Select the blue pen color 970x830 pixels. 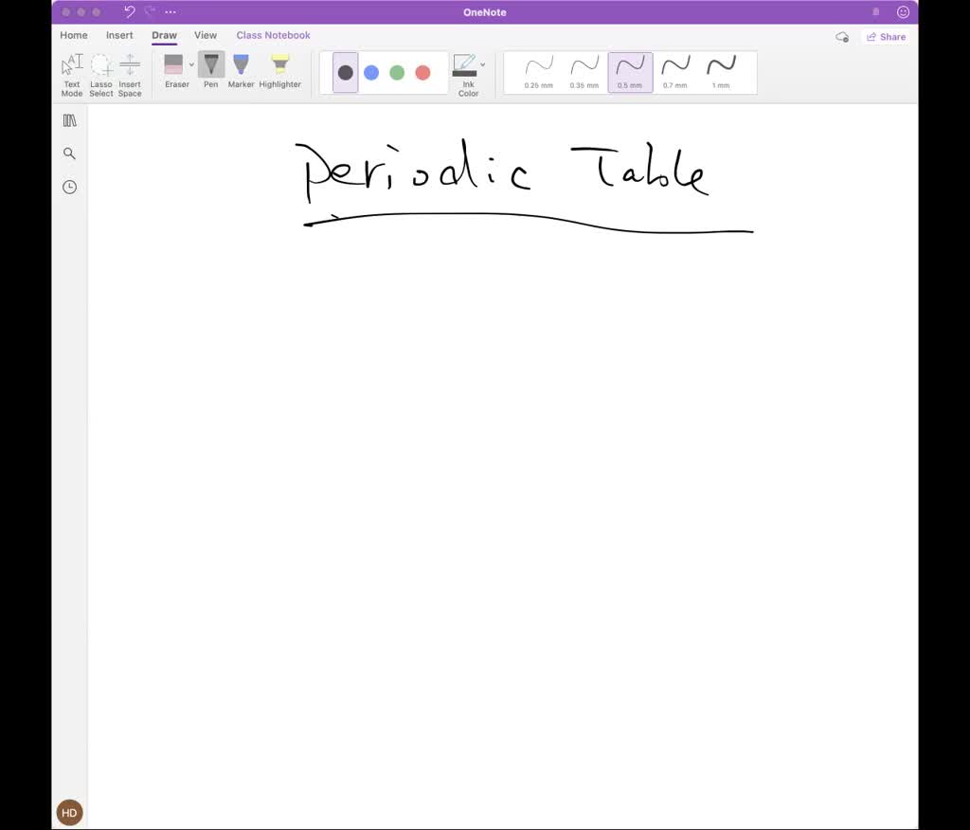(371, 72)
